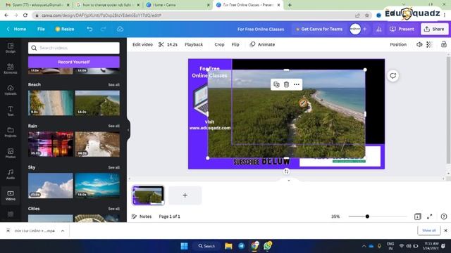Adjust the zoom slider handle
The width and height of the screenshot is (451, 253).
click(367, 216)
